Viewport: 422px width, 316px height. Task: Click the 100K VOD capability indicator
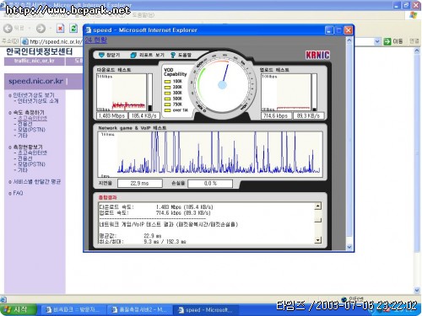(168, 82)
